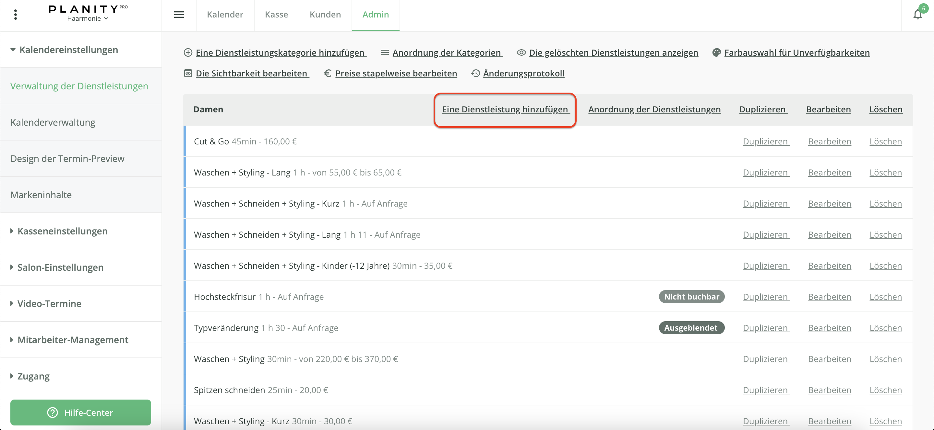Click the notification bell icon
The image size is (934, 430).
point(917,15)
